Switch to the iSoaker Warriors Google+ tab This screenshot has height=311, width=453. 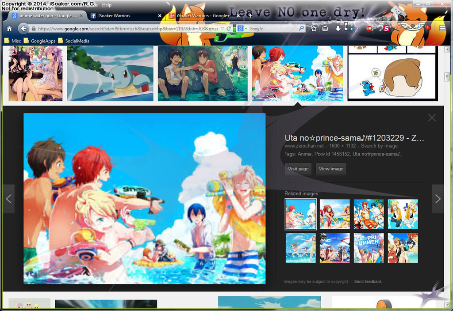pos(203,15)
